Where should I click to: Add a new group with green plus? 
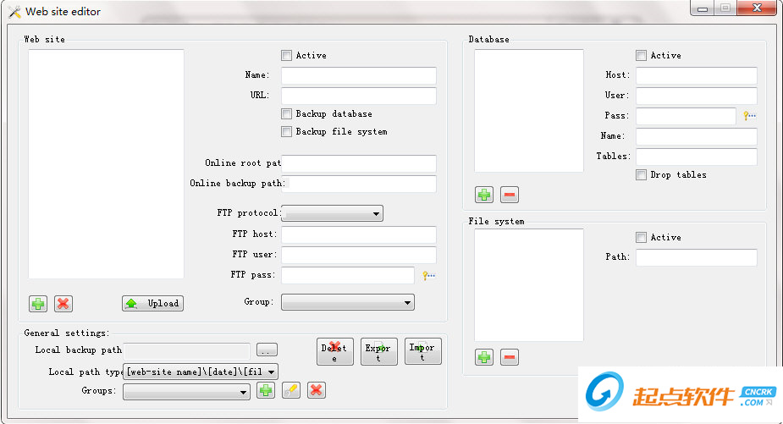tap(266, 390)
